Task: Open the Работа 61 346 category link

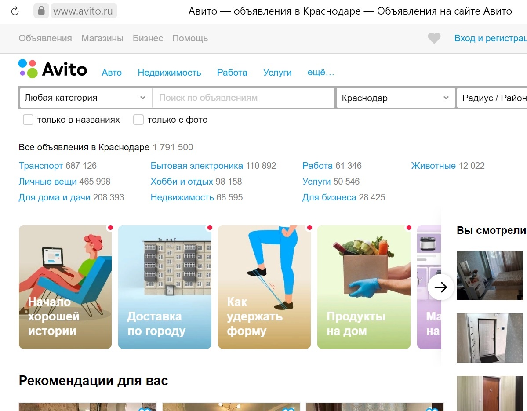Action: point(318,166)
